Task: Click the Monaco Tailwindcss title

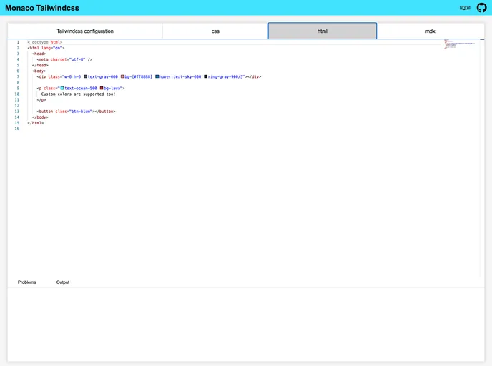Action: 42,8
